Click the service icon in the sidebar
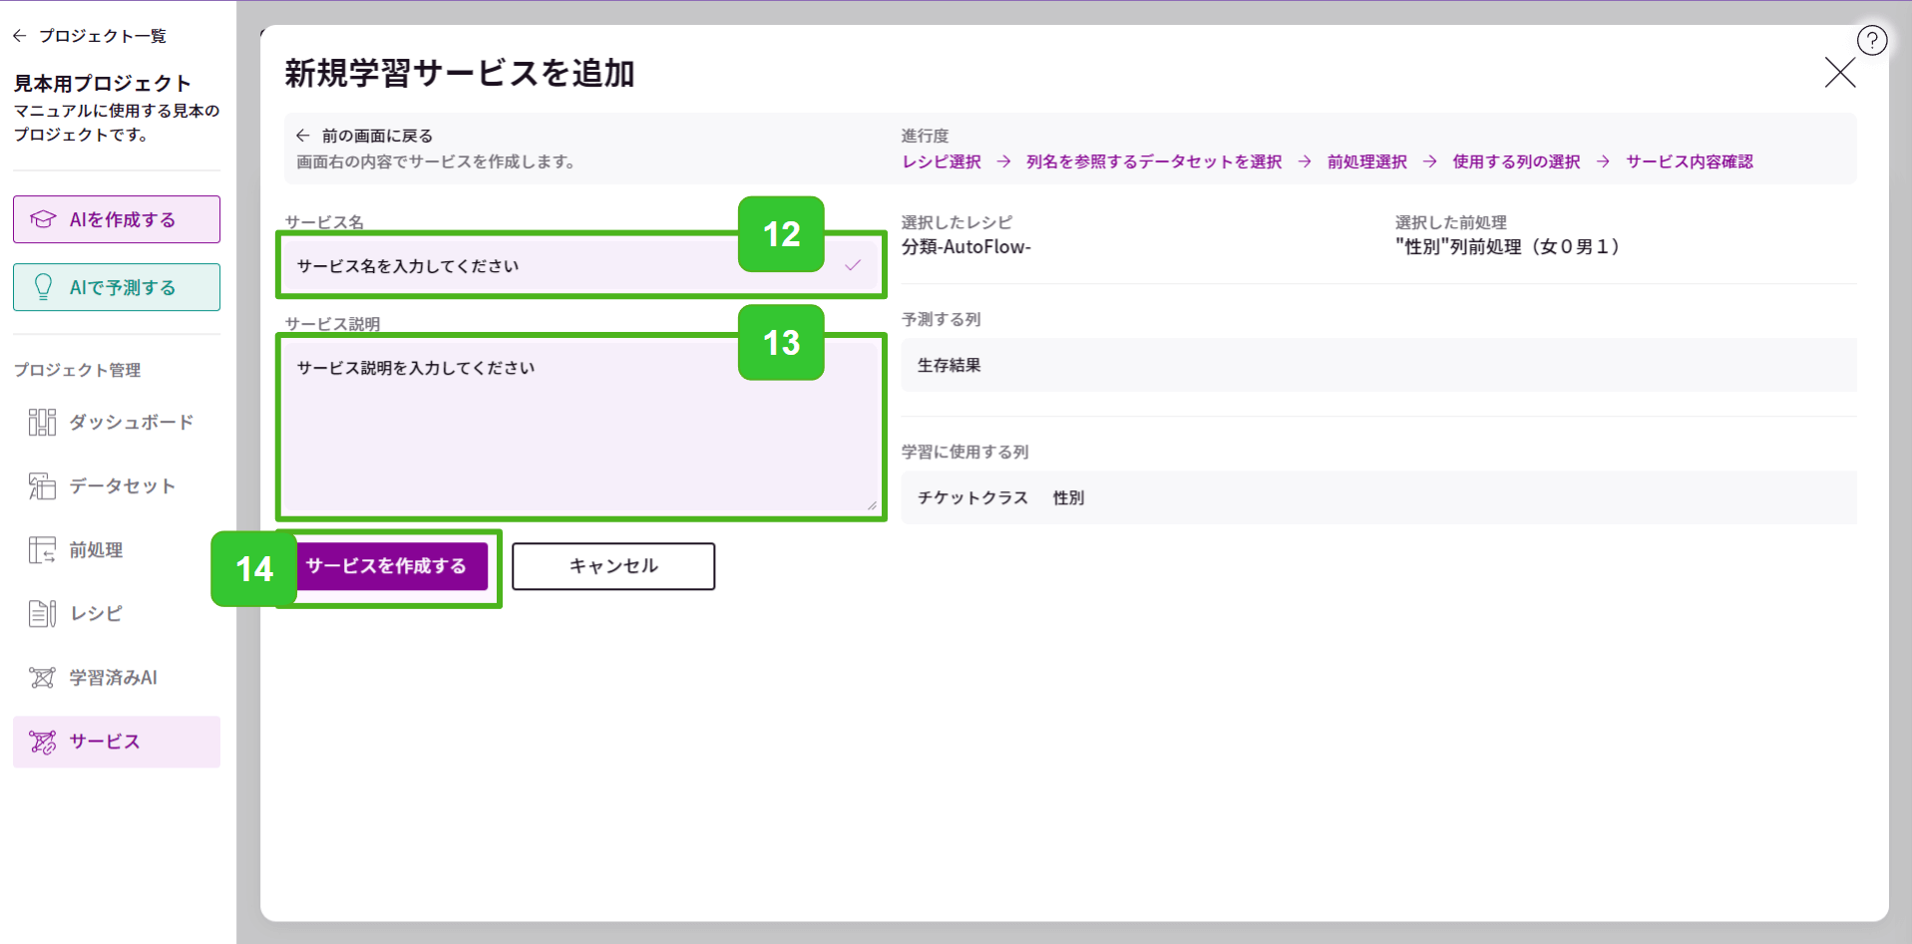The height and width of the screenshot is (944, 1912). tap(42, 742)
